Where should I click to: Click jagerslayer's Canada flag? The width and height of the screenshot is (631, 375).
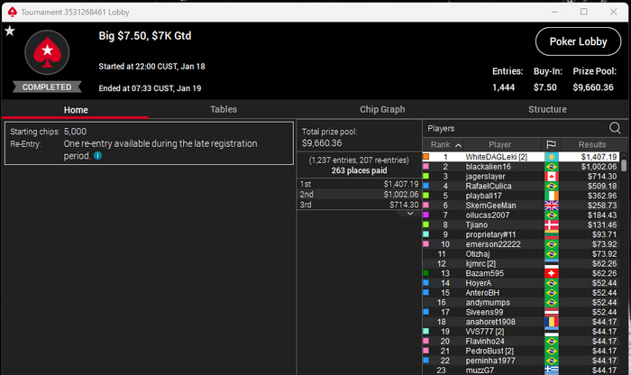[552, 177]
